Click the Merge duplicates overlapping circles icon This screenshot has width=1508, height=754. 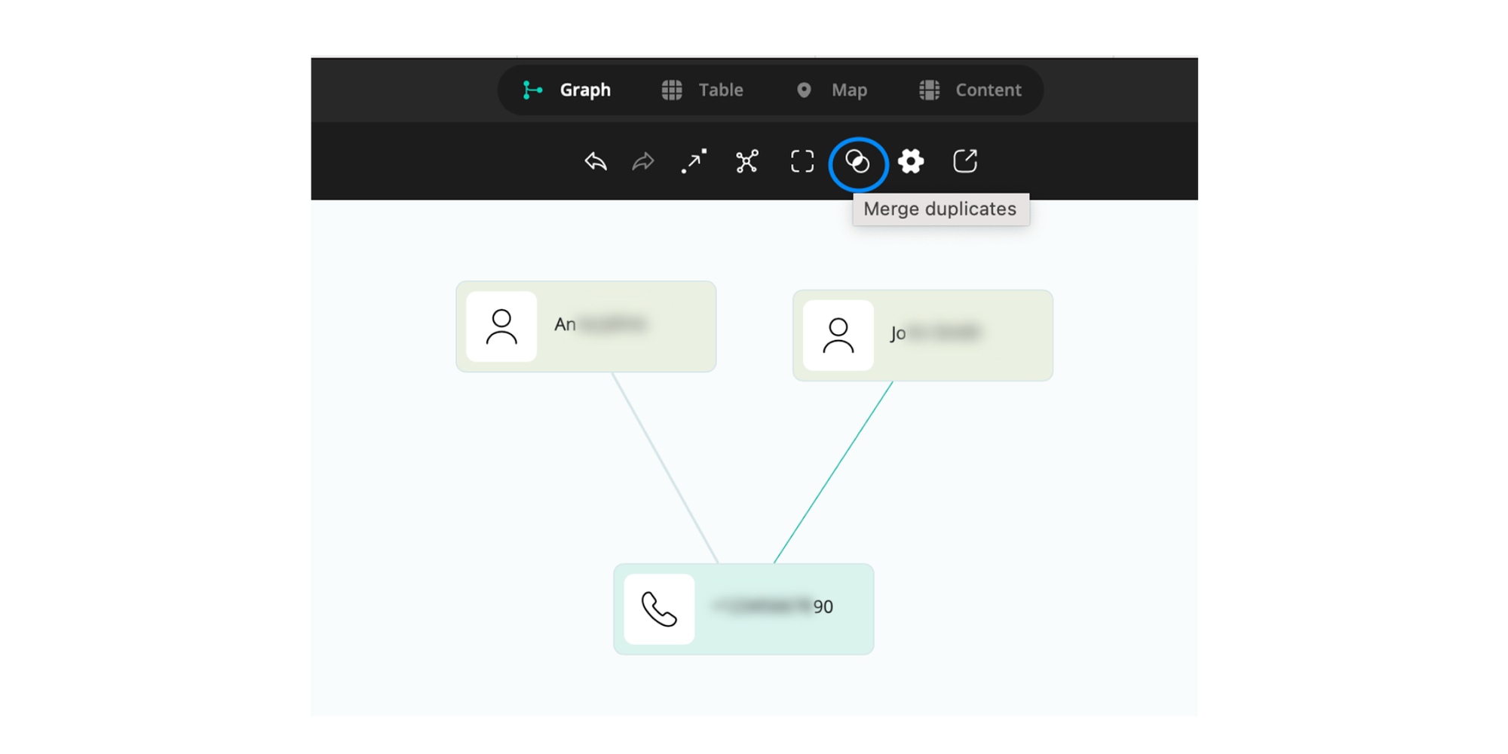pyautogui.click(x=857, y=161)
